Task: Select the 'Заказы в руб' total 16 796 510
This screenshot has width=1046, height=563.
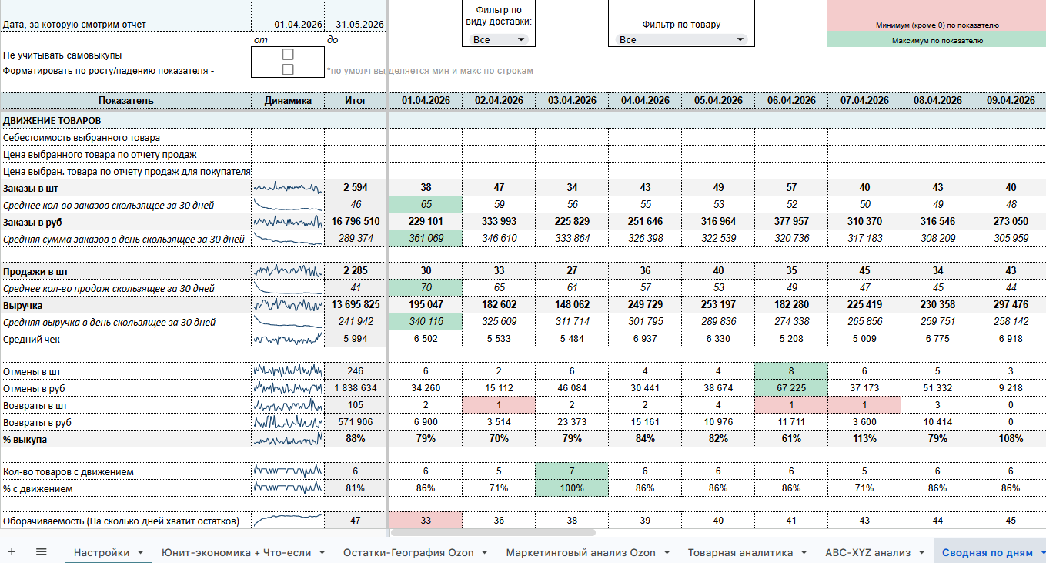Action: tap(355, 221)
